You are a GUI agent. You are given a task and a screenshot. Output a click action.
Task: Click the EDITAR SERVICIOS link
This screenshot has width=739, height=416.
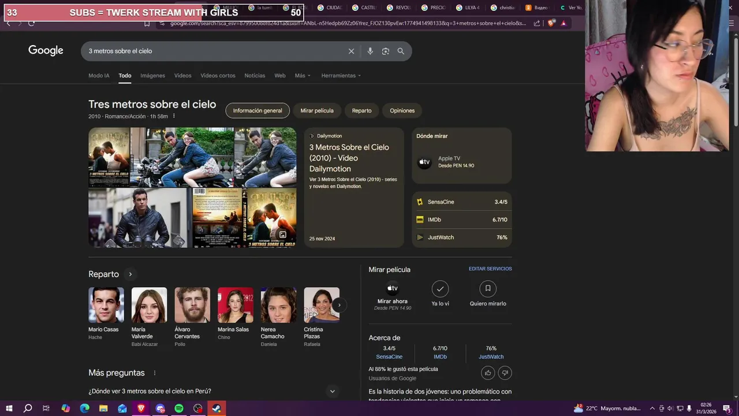490,269
